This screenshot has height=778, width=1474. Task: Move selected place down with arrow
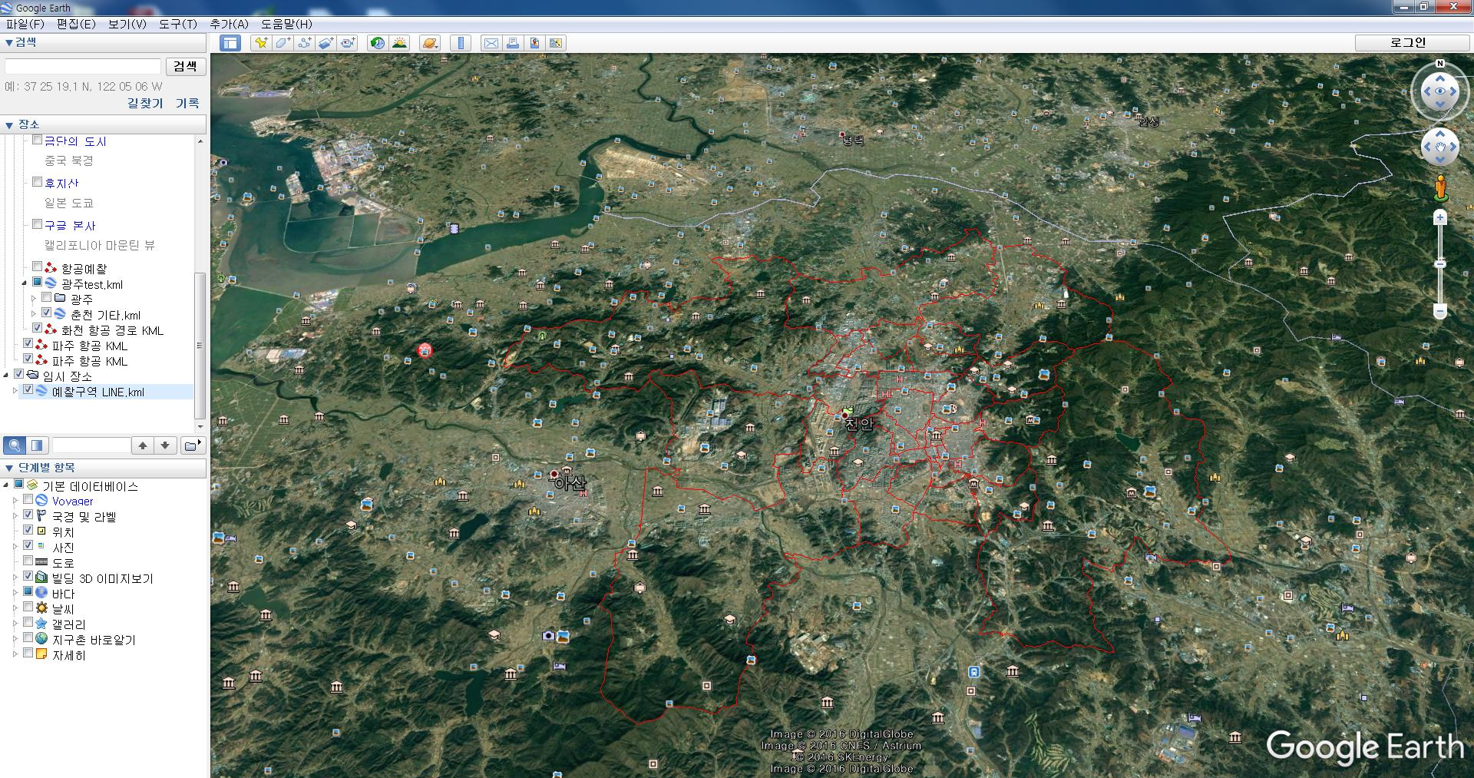[165, 445]
